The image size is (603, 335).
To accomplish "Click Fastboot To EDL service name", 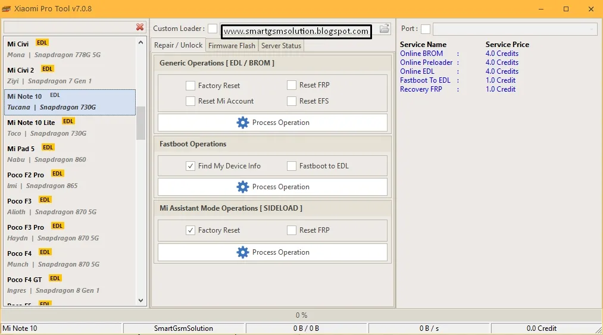I will point(425,80).
